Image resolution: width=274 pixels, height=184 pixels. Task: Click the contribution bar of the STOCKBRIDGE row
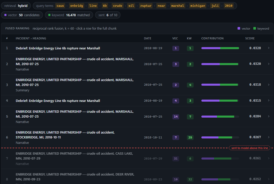click(220, 137)
